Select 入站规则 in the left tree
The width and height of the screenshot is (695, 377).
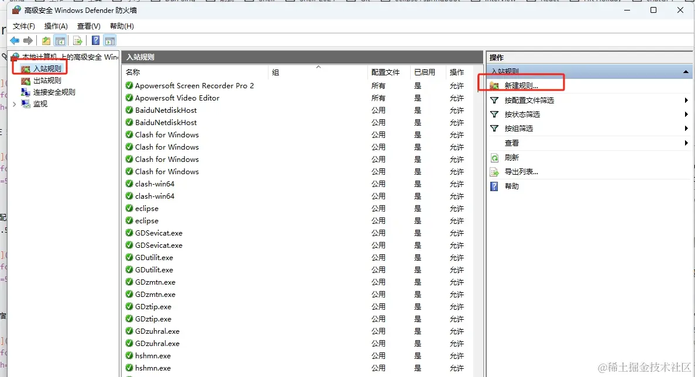pyautogui.click(x=47, y=68)
